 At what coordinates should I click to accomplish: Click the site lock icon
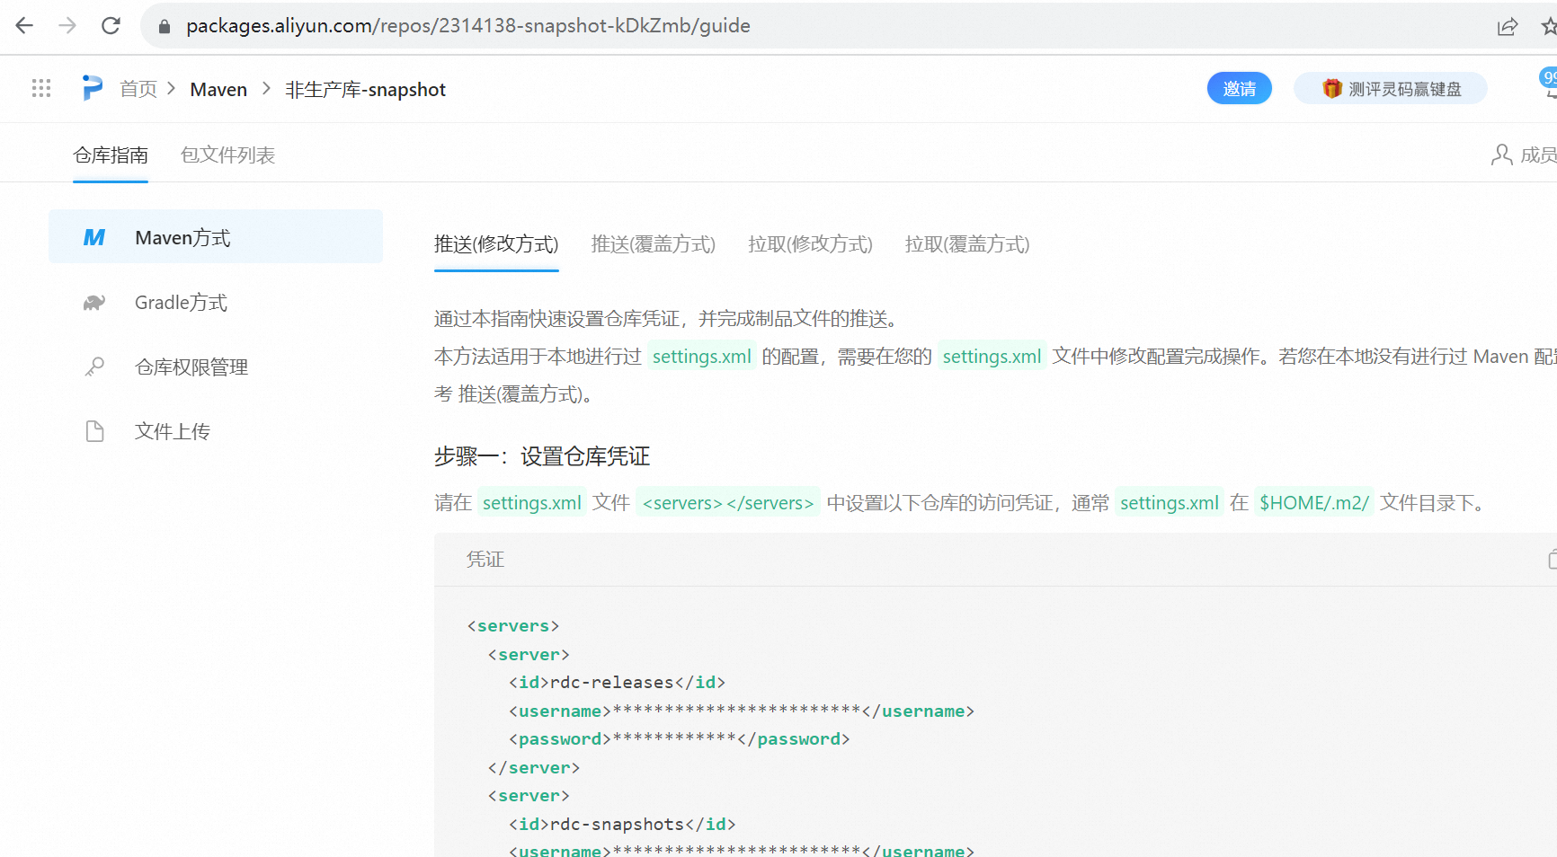coord(164,26)
